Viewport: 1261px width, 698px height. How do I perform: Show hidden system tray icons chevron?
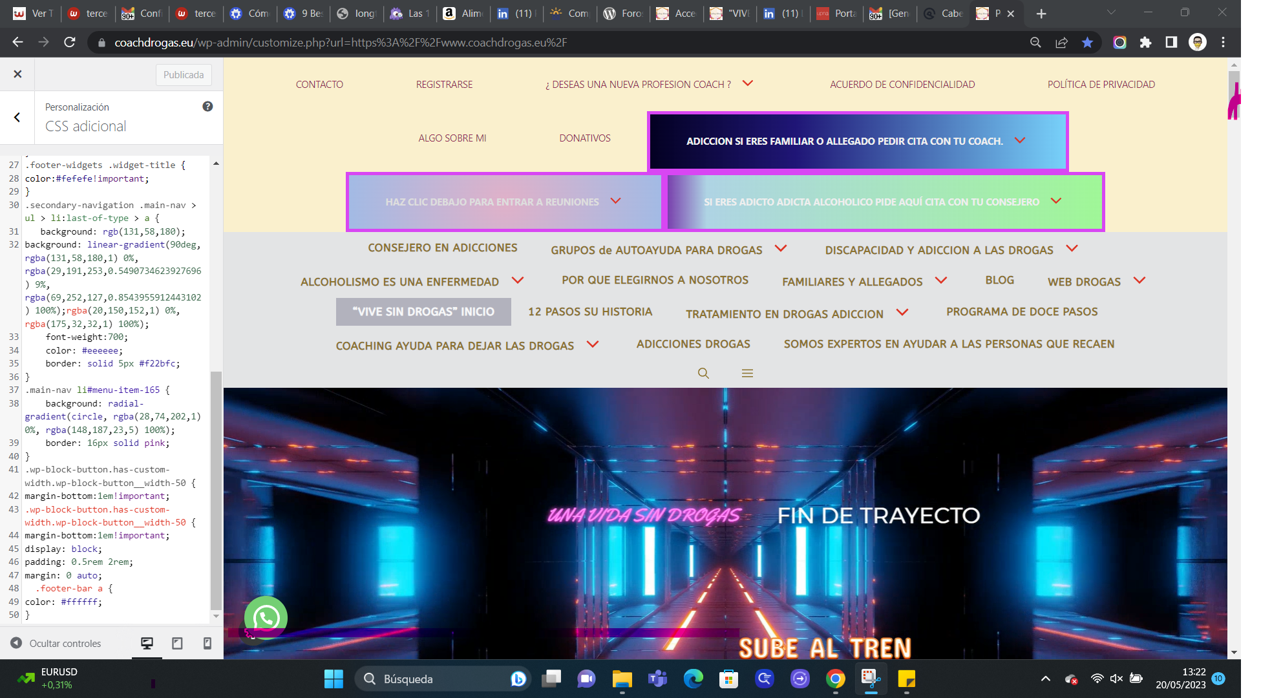pyautogui.click(x=1045, y=679)
